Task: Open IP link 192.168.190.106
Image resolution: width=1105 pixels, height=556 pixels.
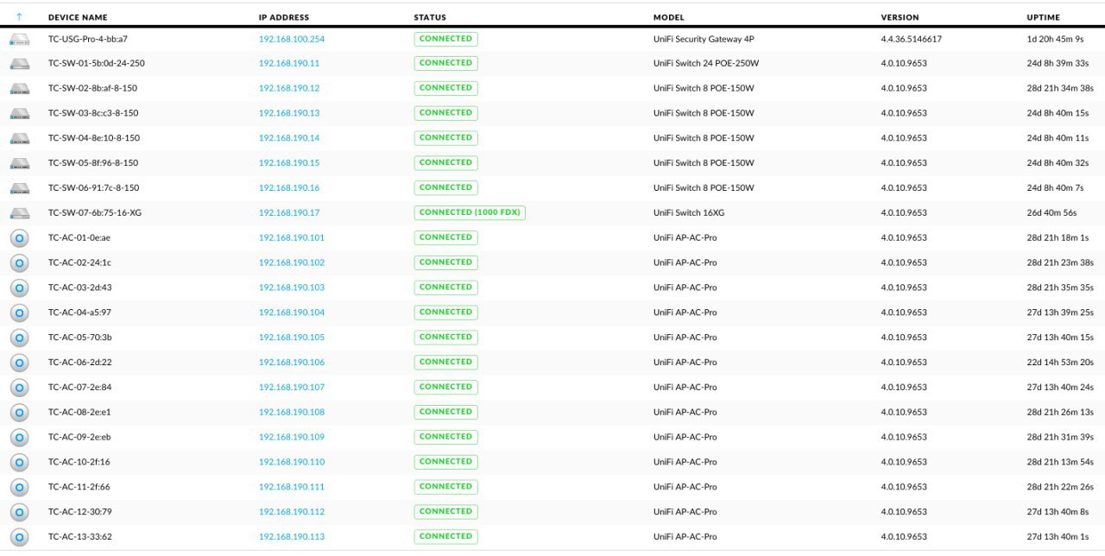Action: (x=292, y=363)
